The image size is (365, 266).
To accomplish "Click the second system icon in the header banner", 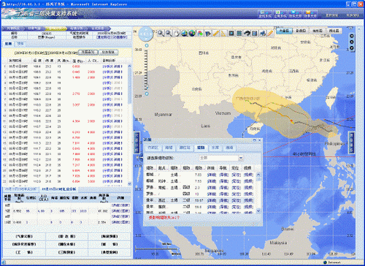I will click(280, 14).
